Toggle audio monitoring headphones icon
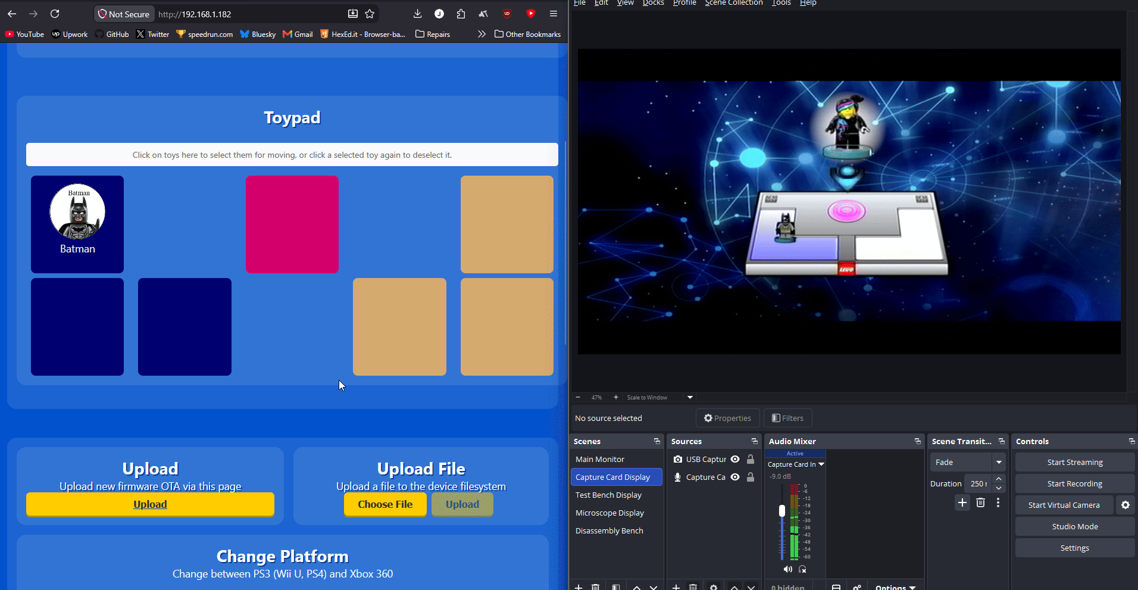The height and width of the screenshot is (590, 1138). (x=802, y=569)
